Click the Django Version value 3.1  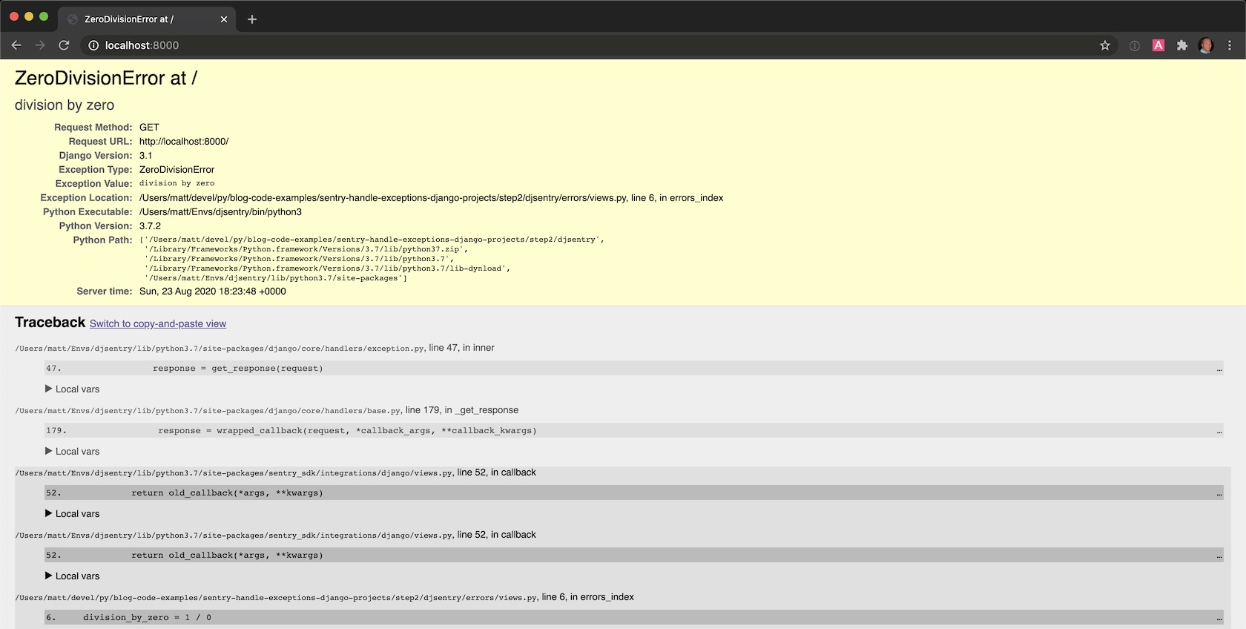click(x=145, y=156)
